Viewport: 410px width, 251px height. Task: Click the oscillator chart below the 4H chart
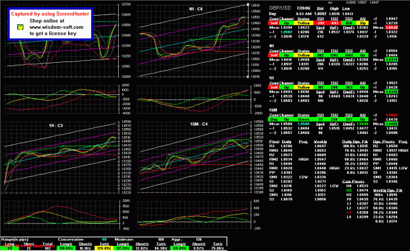pos(194,99)
